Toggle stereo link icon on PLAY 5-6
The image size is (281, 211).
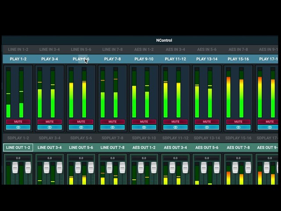coord(81,127)
